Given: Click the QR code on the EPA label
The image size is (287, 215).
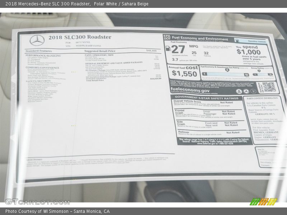Looking at the screenshot, I should pos(268,87).
